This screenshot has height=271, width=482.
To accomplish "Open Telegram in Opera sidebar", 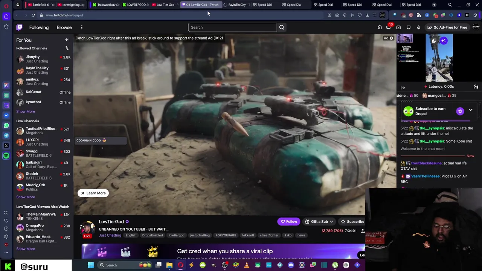I will 6,135.
